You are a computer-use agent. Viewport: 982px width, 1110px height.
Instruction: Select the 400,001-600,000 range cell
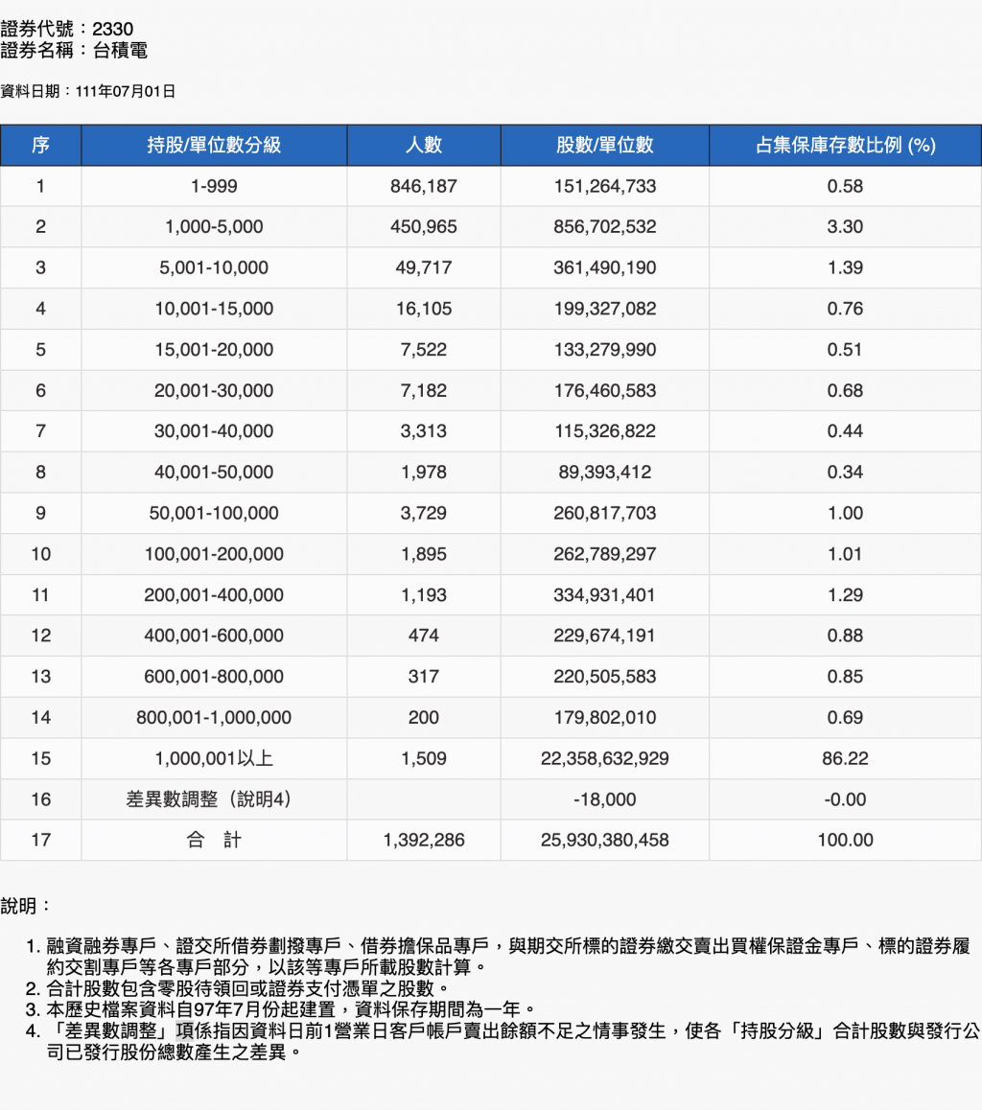[214, 636]
